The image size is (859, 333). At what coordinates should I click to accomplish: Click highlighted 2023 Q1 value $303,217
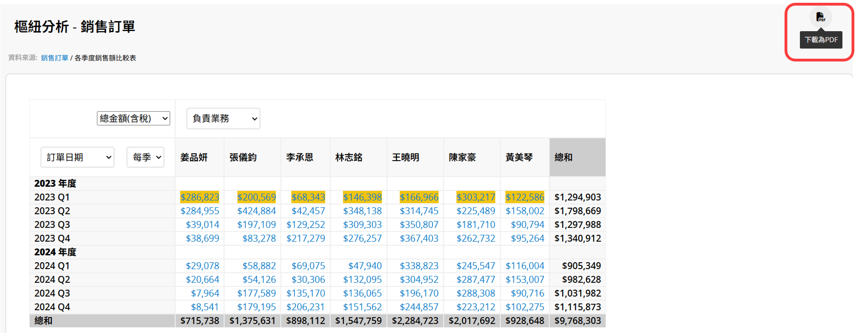click(x=476, y=197)
